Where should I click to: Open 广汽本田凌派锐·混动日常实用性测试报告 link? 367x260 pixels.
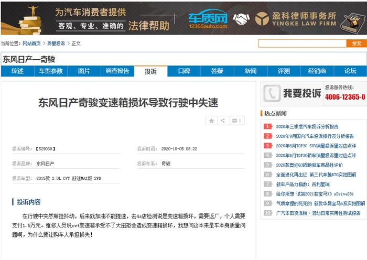pyautogui.click(x=318, y=213)
